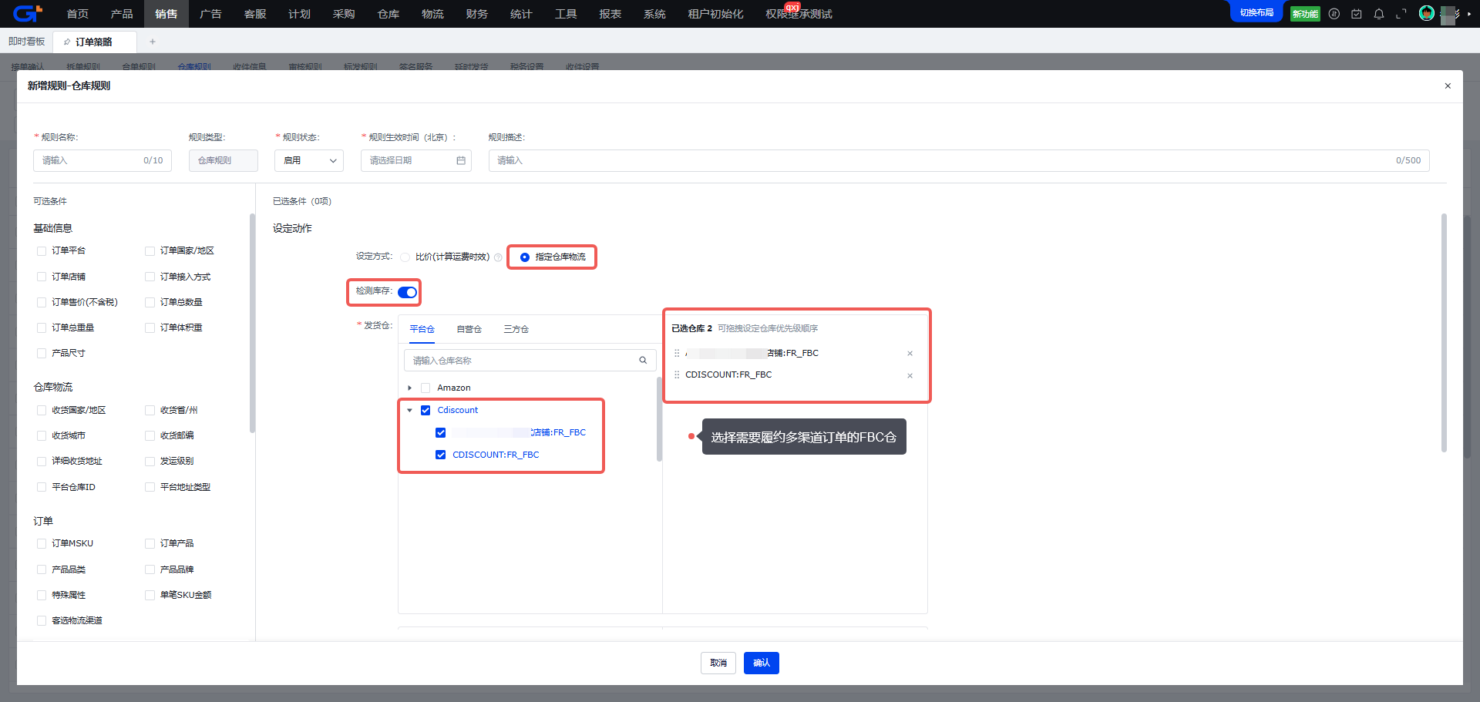Check the 平台仓库ID condition
The image size is (1480, 702).
[42, 487]
